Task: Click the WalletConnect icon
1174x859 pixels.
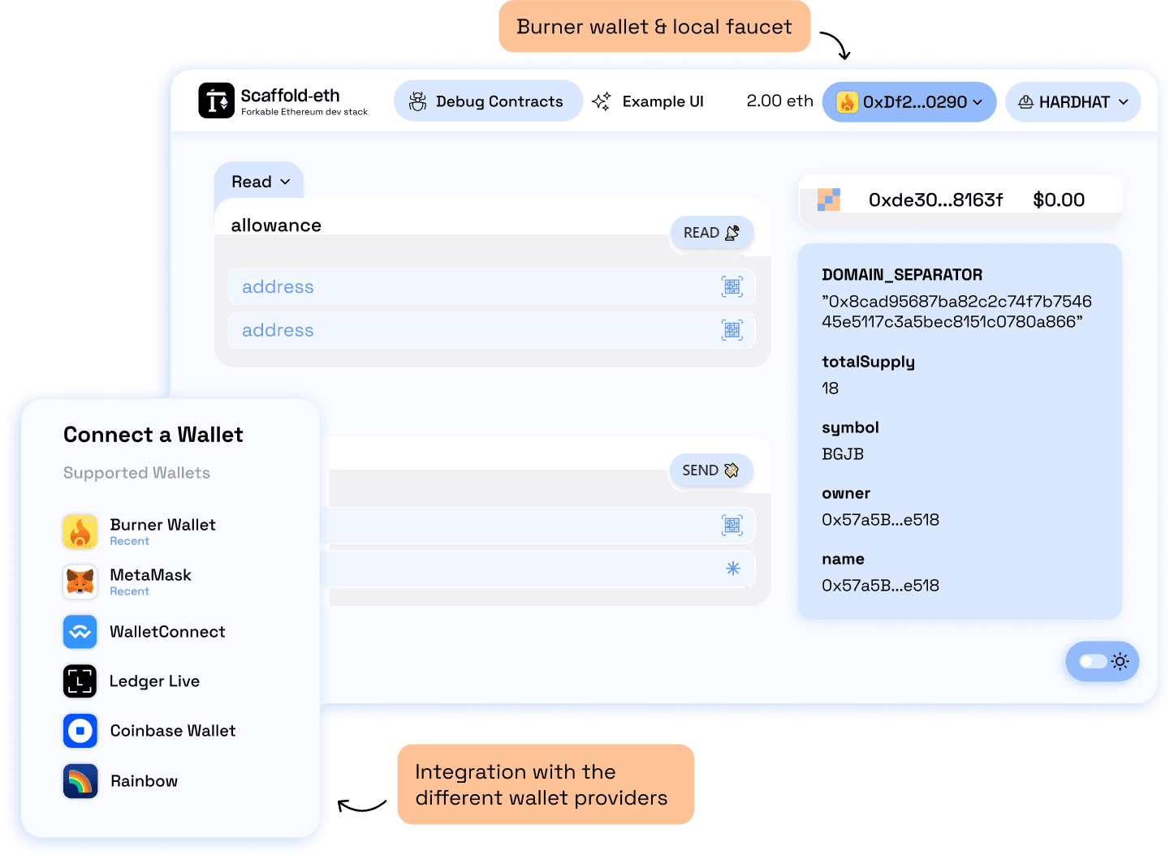Action: 80,632
